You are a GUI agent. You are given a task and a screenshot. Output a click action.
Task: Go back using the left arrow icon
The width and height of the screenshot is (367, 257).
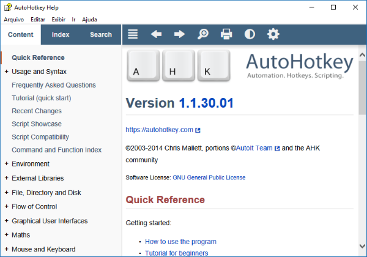click(156, 34)
